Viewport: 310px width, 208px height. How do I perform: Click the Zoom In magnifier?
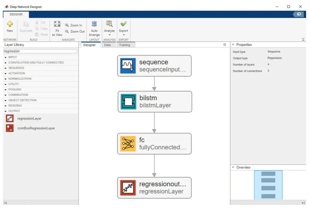[x=67, y=25]
